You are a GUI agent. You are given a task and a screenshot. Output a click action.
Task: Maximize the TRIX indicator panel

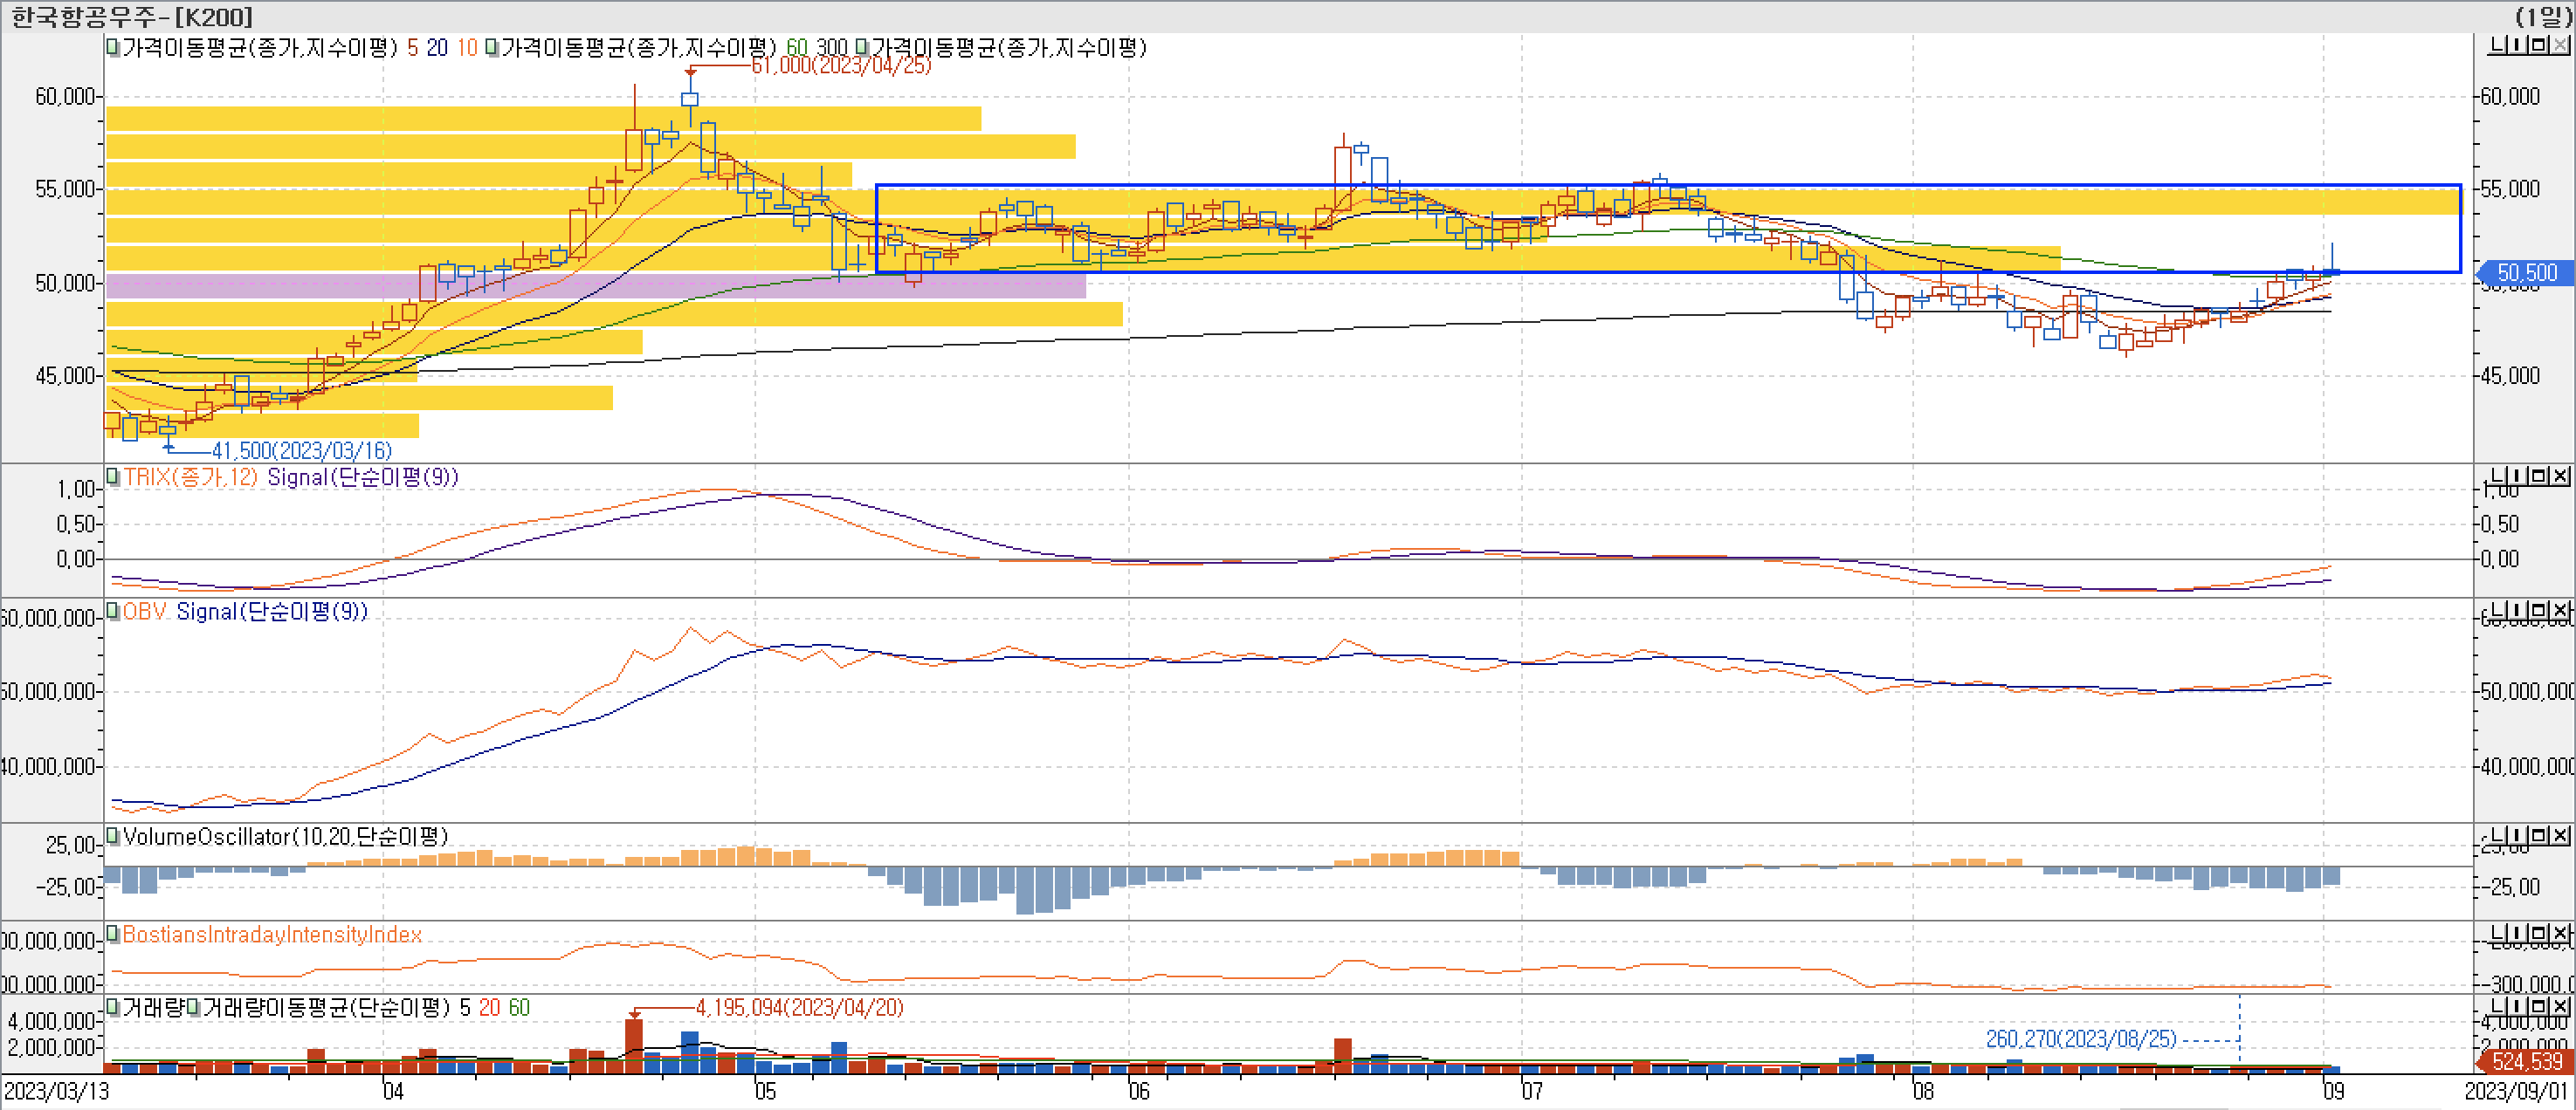click(2540, 476)
